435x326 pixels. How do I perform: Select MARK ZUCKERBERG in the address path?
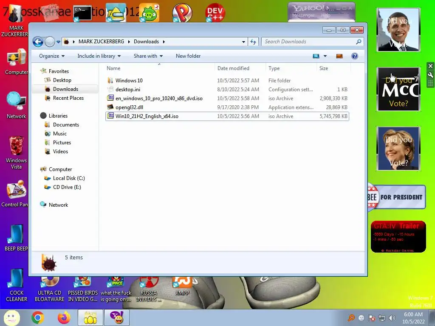pos(101,42)
